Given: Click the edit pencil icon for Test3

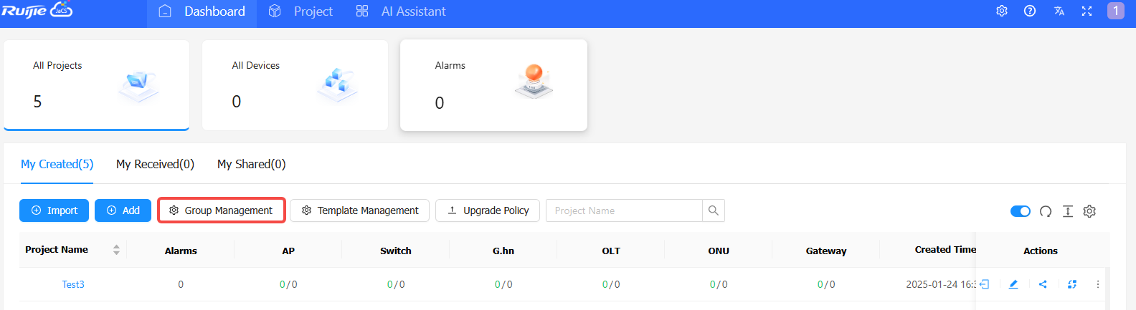Looking at the screenshot, I should (1013, 284).
